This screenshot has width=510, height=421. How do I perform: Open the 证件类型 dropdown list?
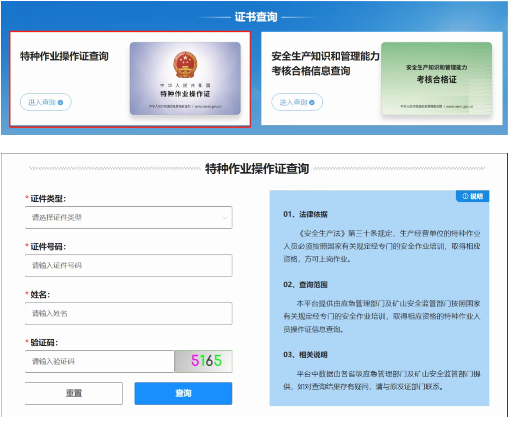128,218
